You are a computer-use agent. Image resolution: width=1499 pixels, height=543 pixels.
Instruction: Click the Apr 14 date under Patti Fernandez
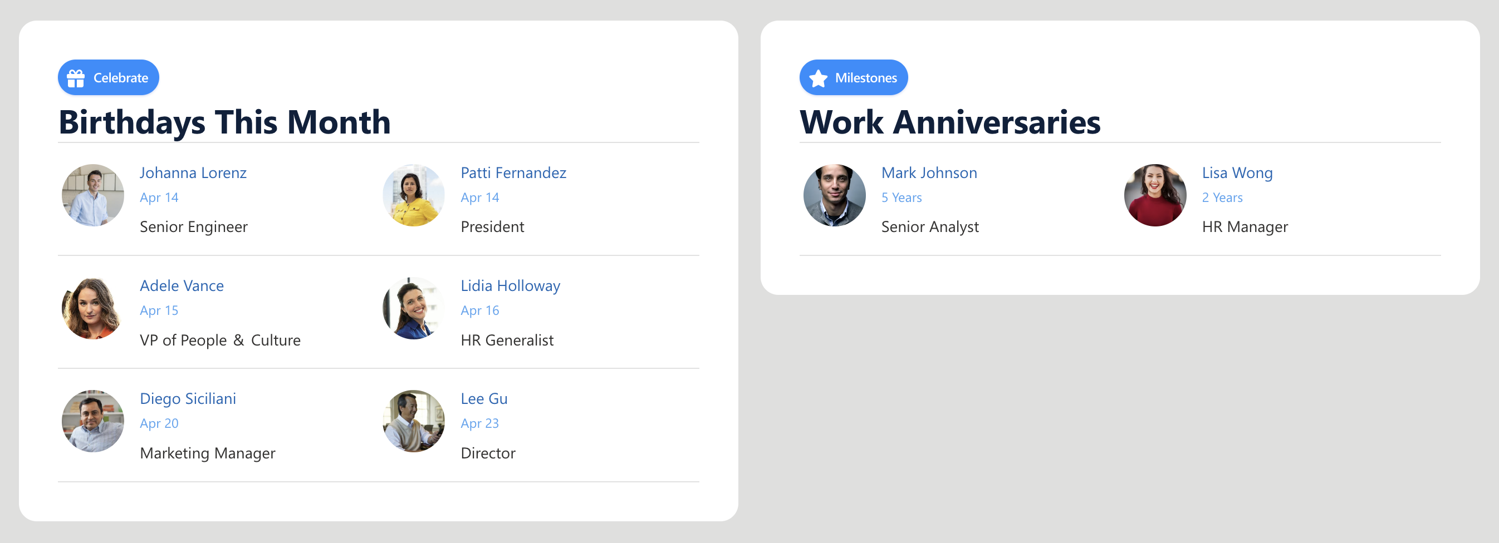(479, 197)
